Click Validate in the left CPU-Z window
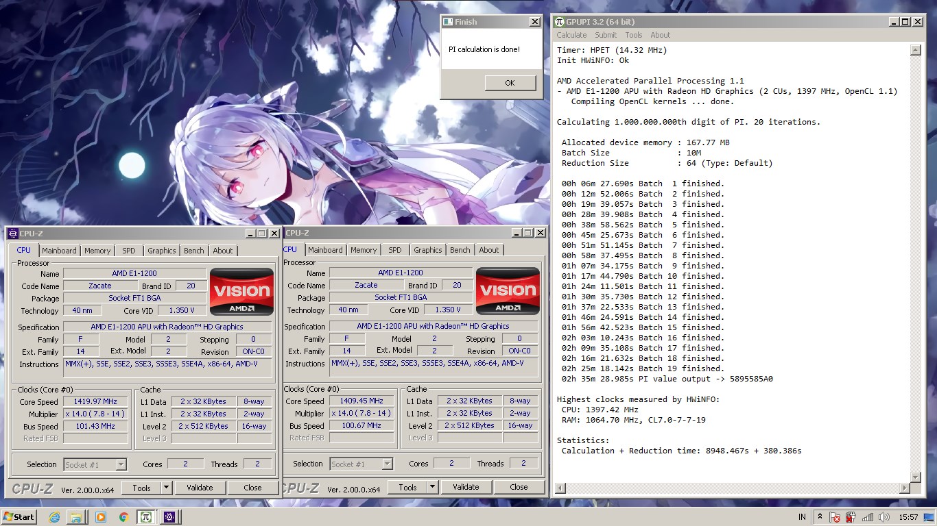 (x=200, y=488)
